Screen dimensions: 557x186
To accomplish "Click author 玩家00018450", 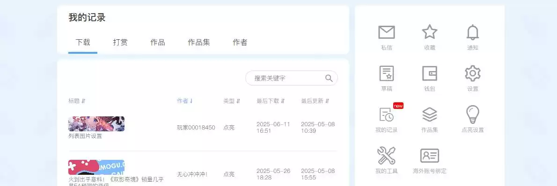I will point(196,128).
